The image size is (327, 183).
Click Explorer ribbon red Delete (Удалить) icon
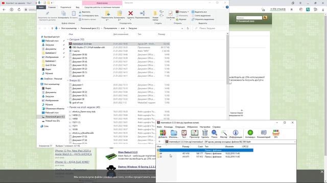[131, 13]
